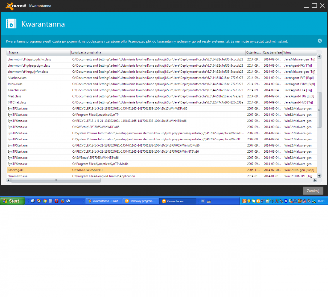Open the calculator quick launch icon
This screenshot has height=297, width=328.
click(51, 201)
